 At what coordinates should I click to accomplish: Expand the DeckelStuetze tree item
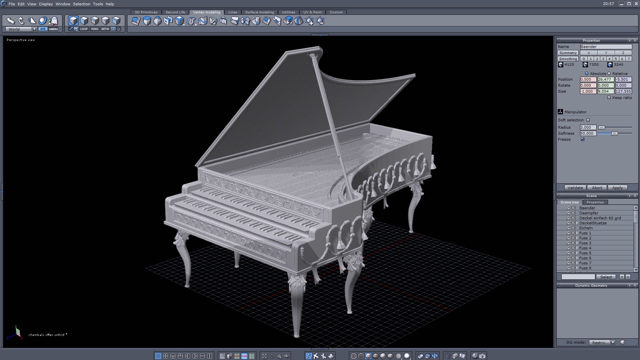coord(577,223)
